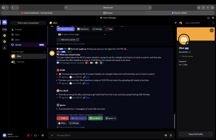
Task: Click discord.com address bar
Action: [x=108, y=8]
